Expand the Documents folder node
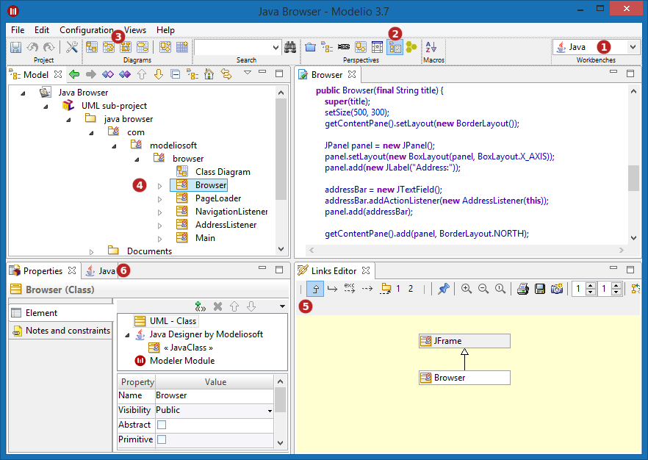648x460 pixels. tap(91, 252)
